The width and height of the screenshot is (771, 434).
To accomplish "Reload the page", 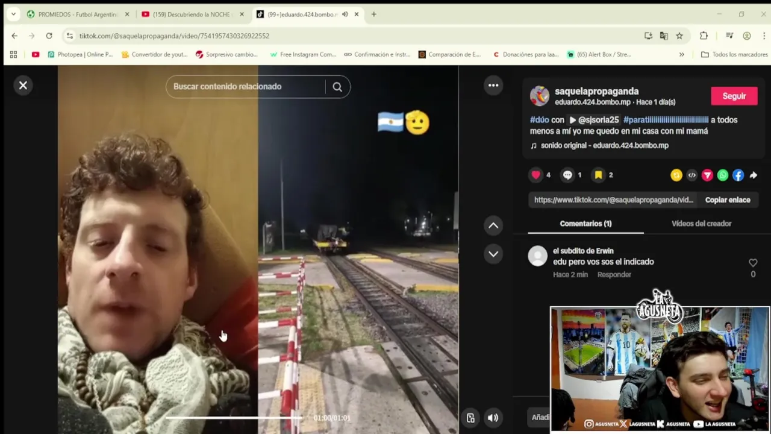I will pos(49,36).
